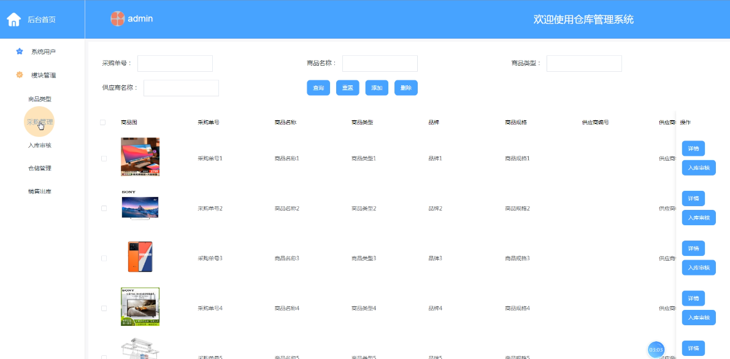
Task: Click the SONY TV thumbnail in row two
Action: [140, 206]
